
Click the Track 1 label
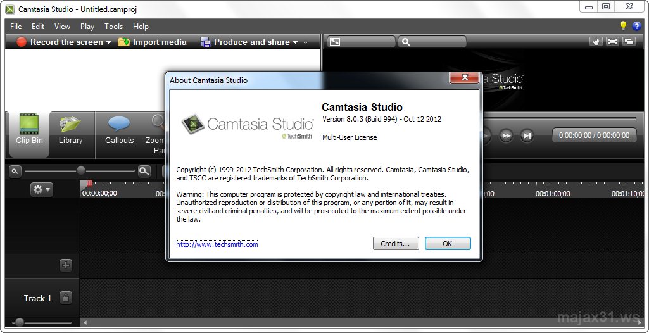37,298
